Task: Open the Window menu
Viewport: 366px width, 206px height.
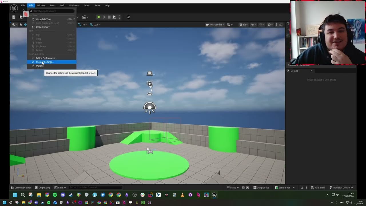Action: [41, 5]
